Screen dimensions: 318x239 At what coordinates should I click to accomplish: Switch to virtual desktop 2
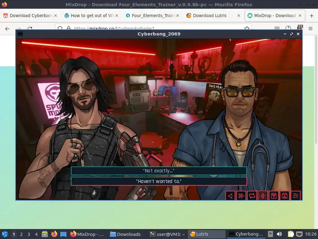click(21, 234)
